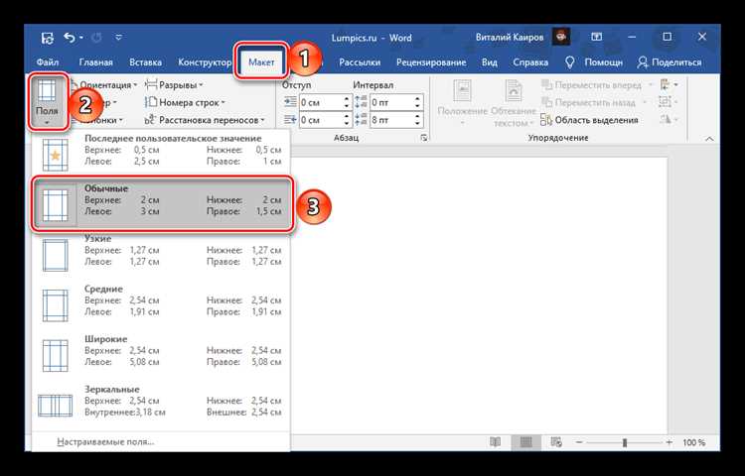Image resolution: width=745 pixels, height=476 pixels.
Task: Click Обтекание текстом wrap text icon
Action: [x=514, y=102]
